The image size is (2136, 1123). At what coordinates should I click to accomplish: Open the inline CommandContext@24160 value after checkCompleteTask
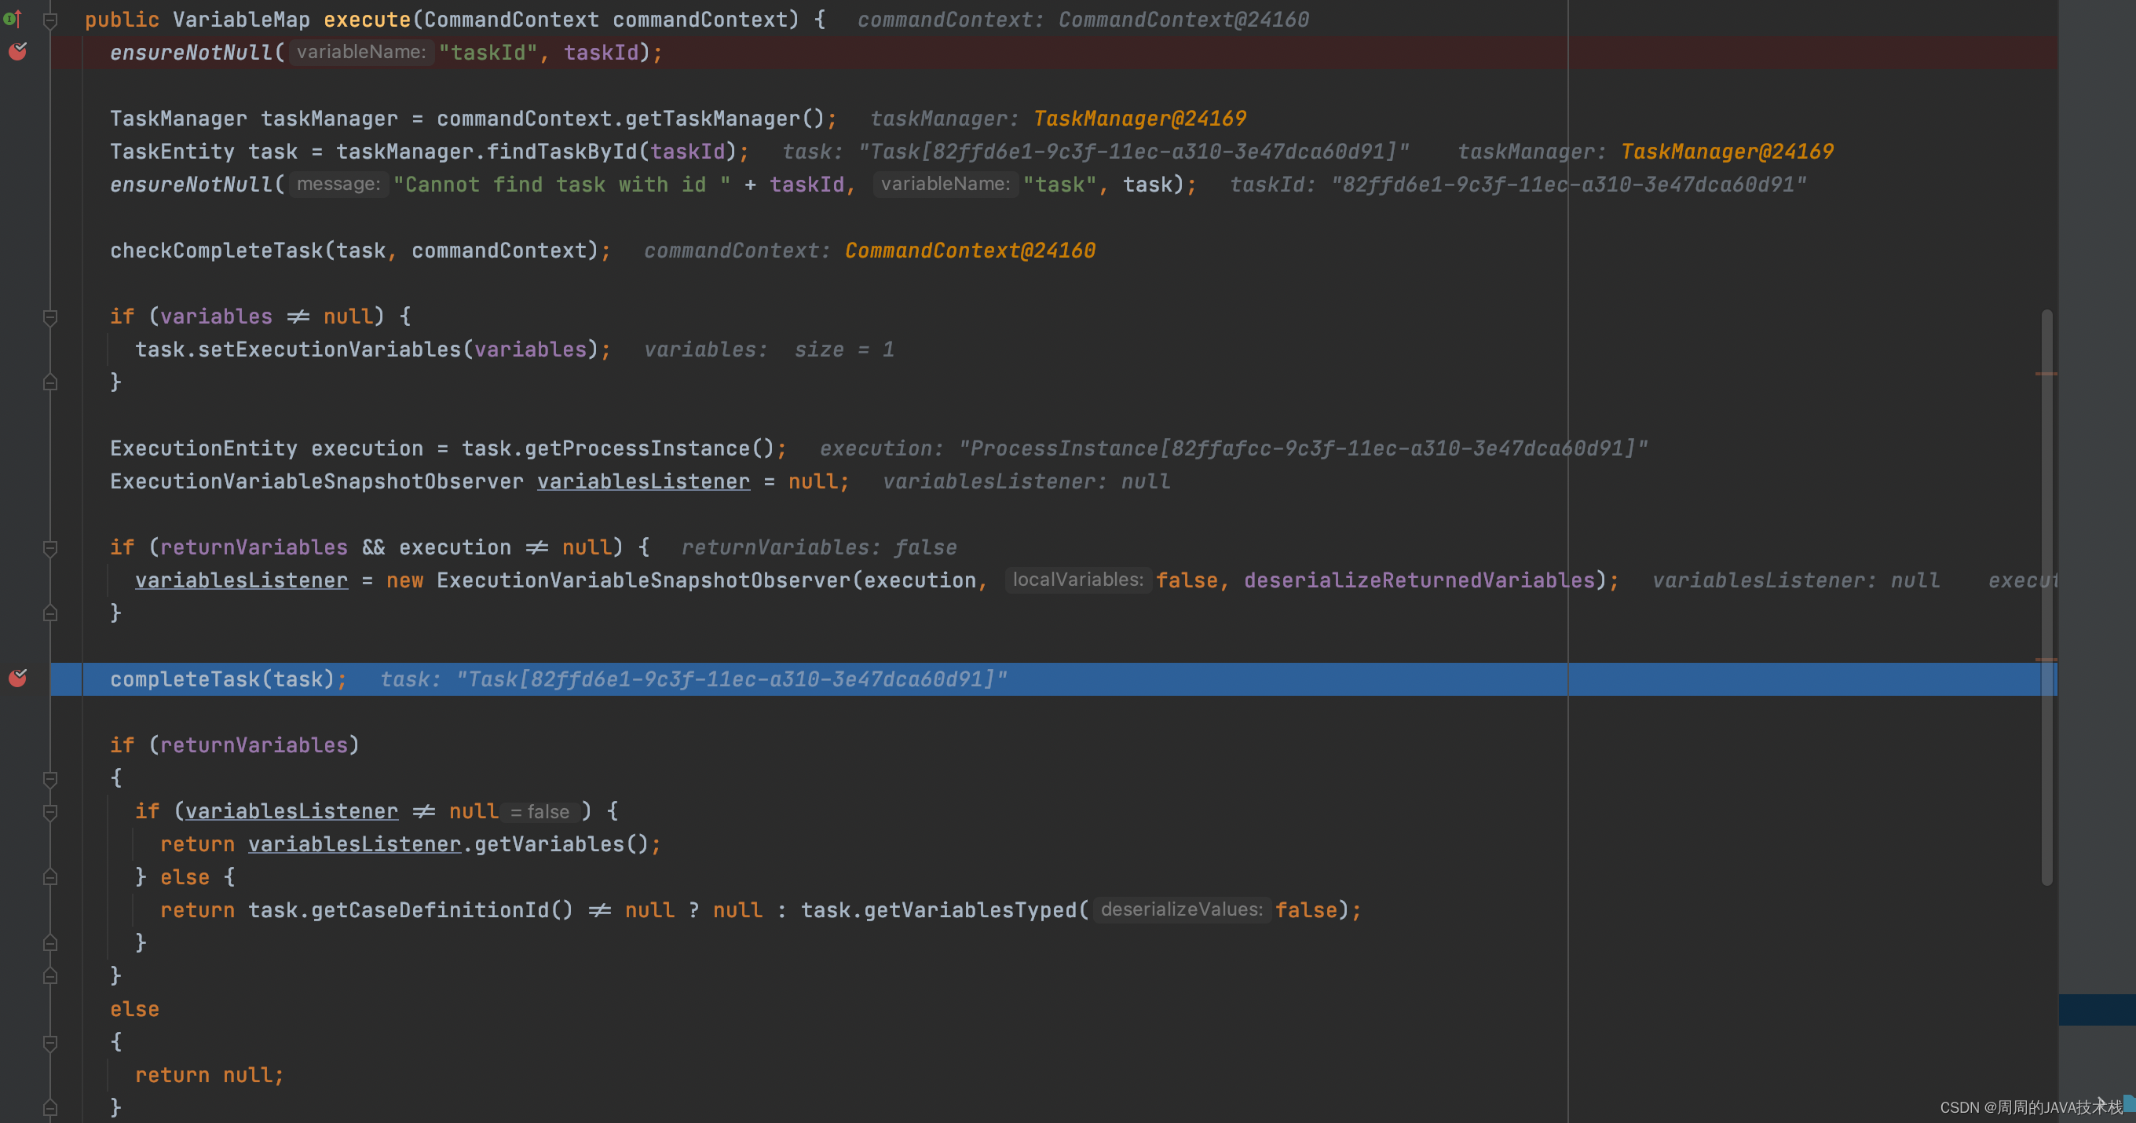click(969, 251)
